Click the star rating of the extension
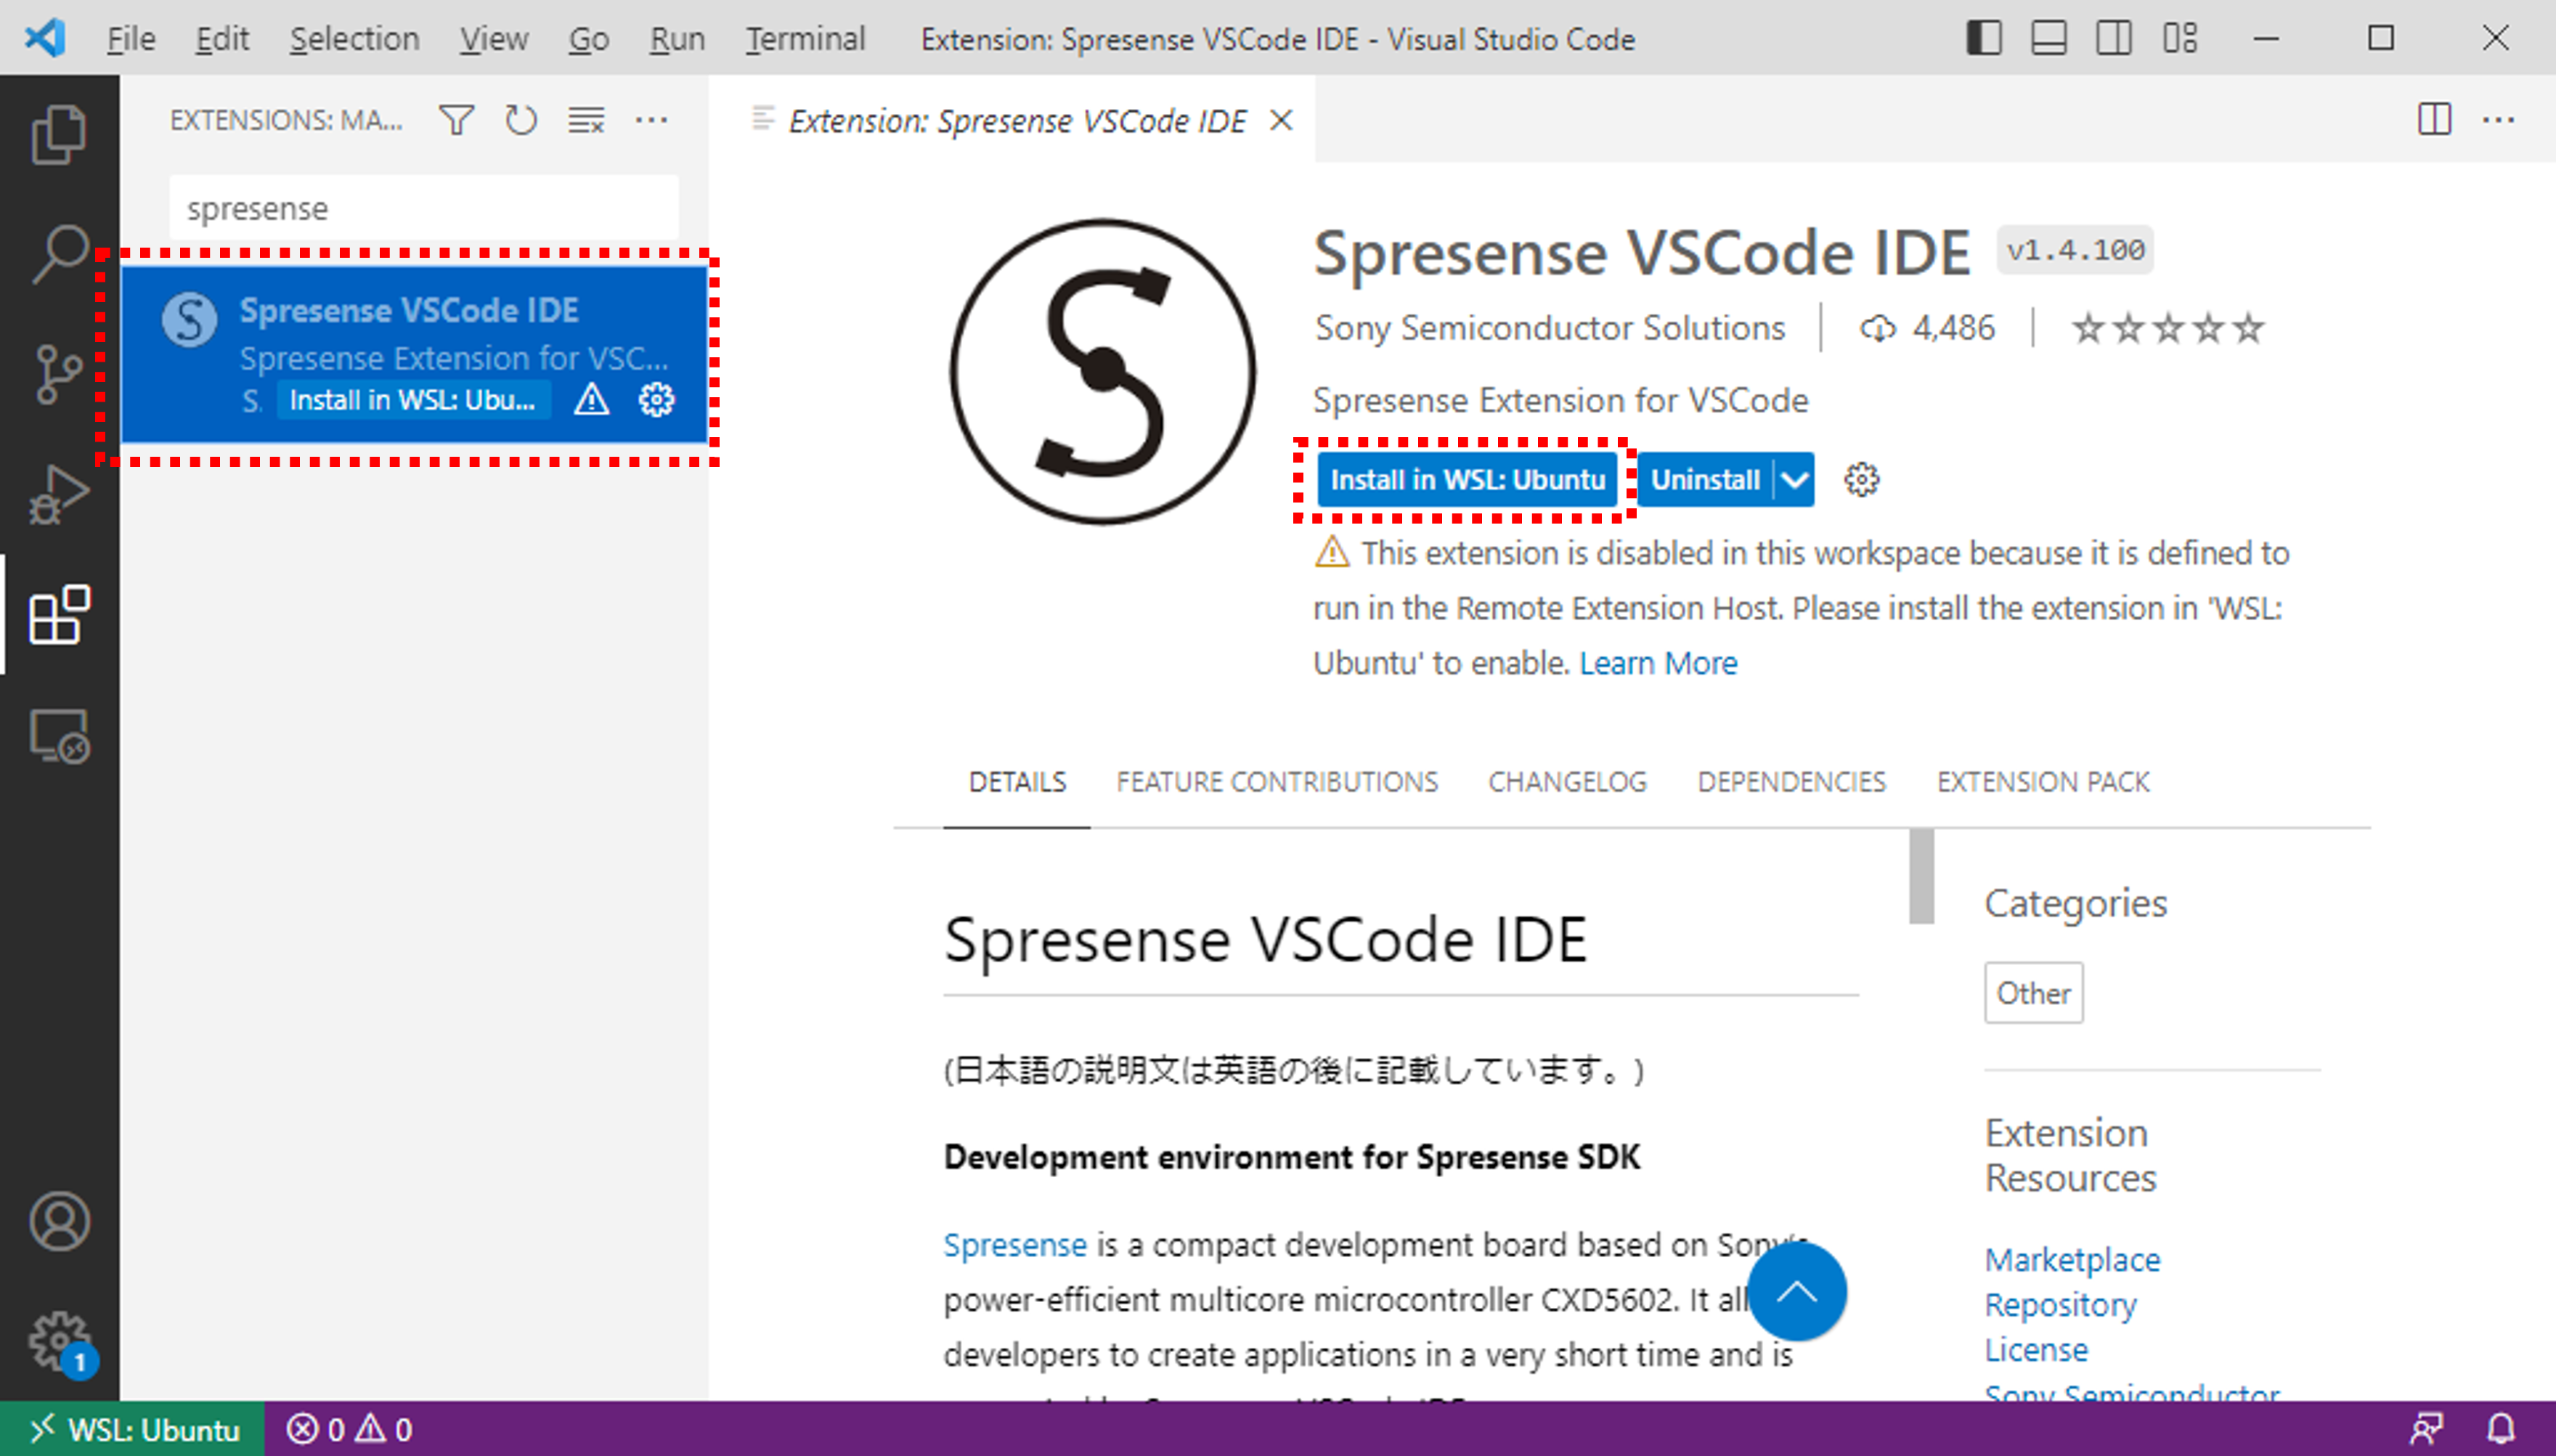Image resolution: width=2556 pixels, height=1456 pixels. [2167, 328]
